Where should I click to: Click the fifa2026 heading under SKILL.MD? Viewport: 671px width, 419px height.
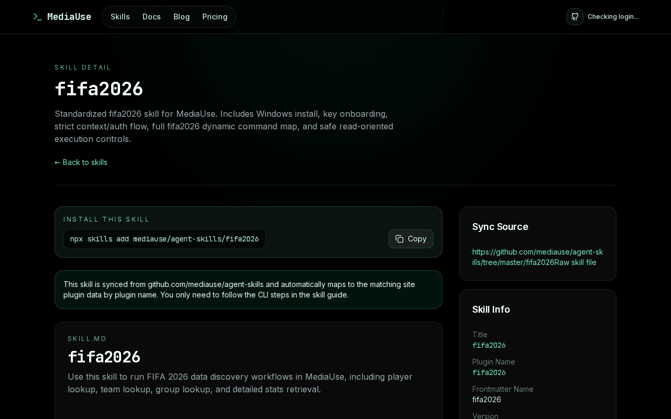[x=104, y=357]
